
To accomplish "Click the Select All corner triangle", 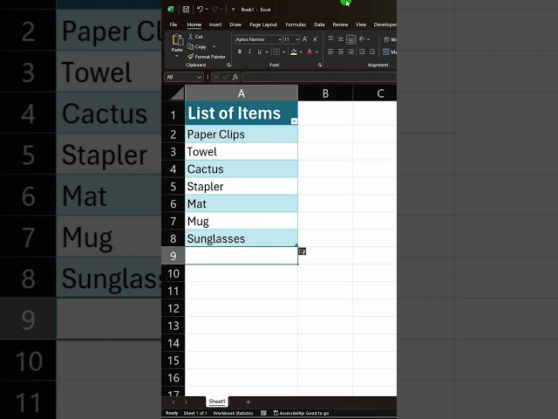I will (177, 93).
